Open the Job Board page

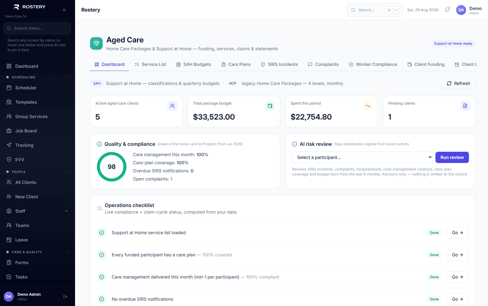[x=38, y=131]
